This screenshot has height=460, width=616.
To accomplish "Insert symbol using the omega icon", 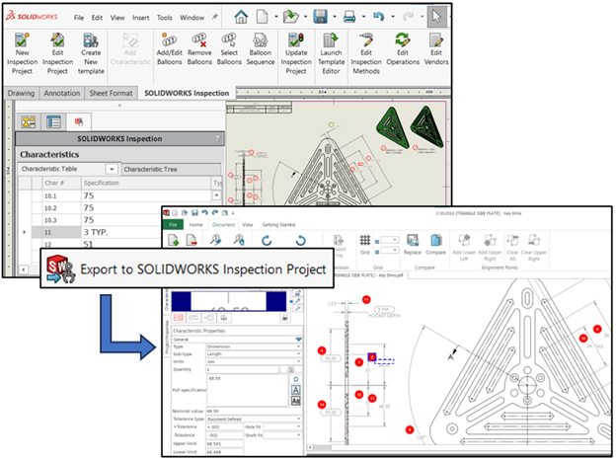I will pyautogui.click(x=296, y=379).
